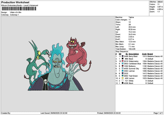Click the Up value '74.2 mm'
Image resolution: width=164 pixels, height=115 pixels.
132,32
